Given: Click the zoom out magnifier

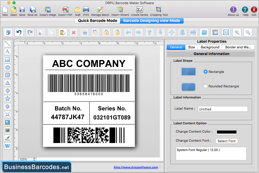Looking at the screenshot, I should 248,32.
